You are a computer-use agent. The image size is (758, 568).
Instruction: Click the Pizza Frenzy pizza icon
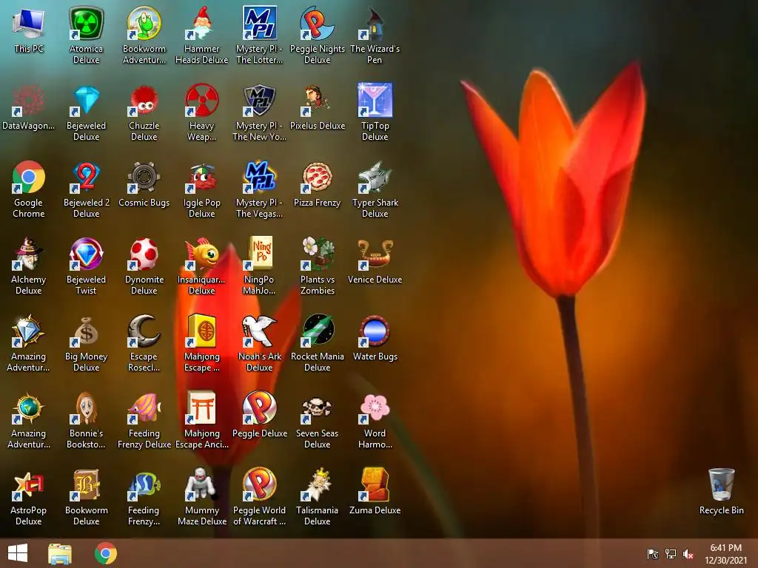point(317,177)
